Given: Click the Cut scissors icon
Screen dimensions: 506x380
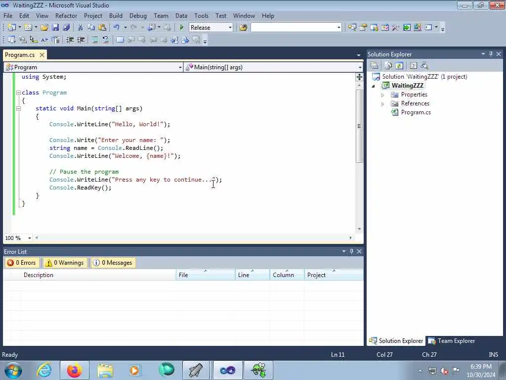Looking at the screenshot, I should pyautogui.click(x=81, y=28).
